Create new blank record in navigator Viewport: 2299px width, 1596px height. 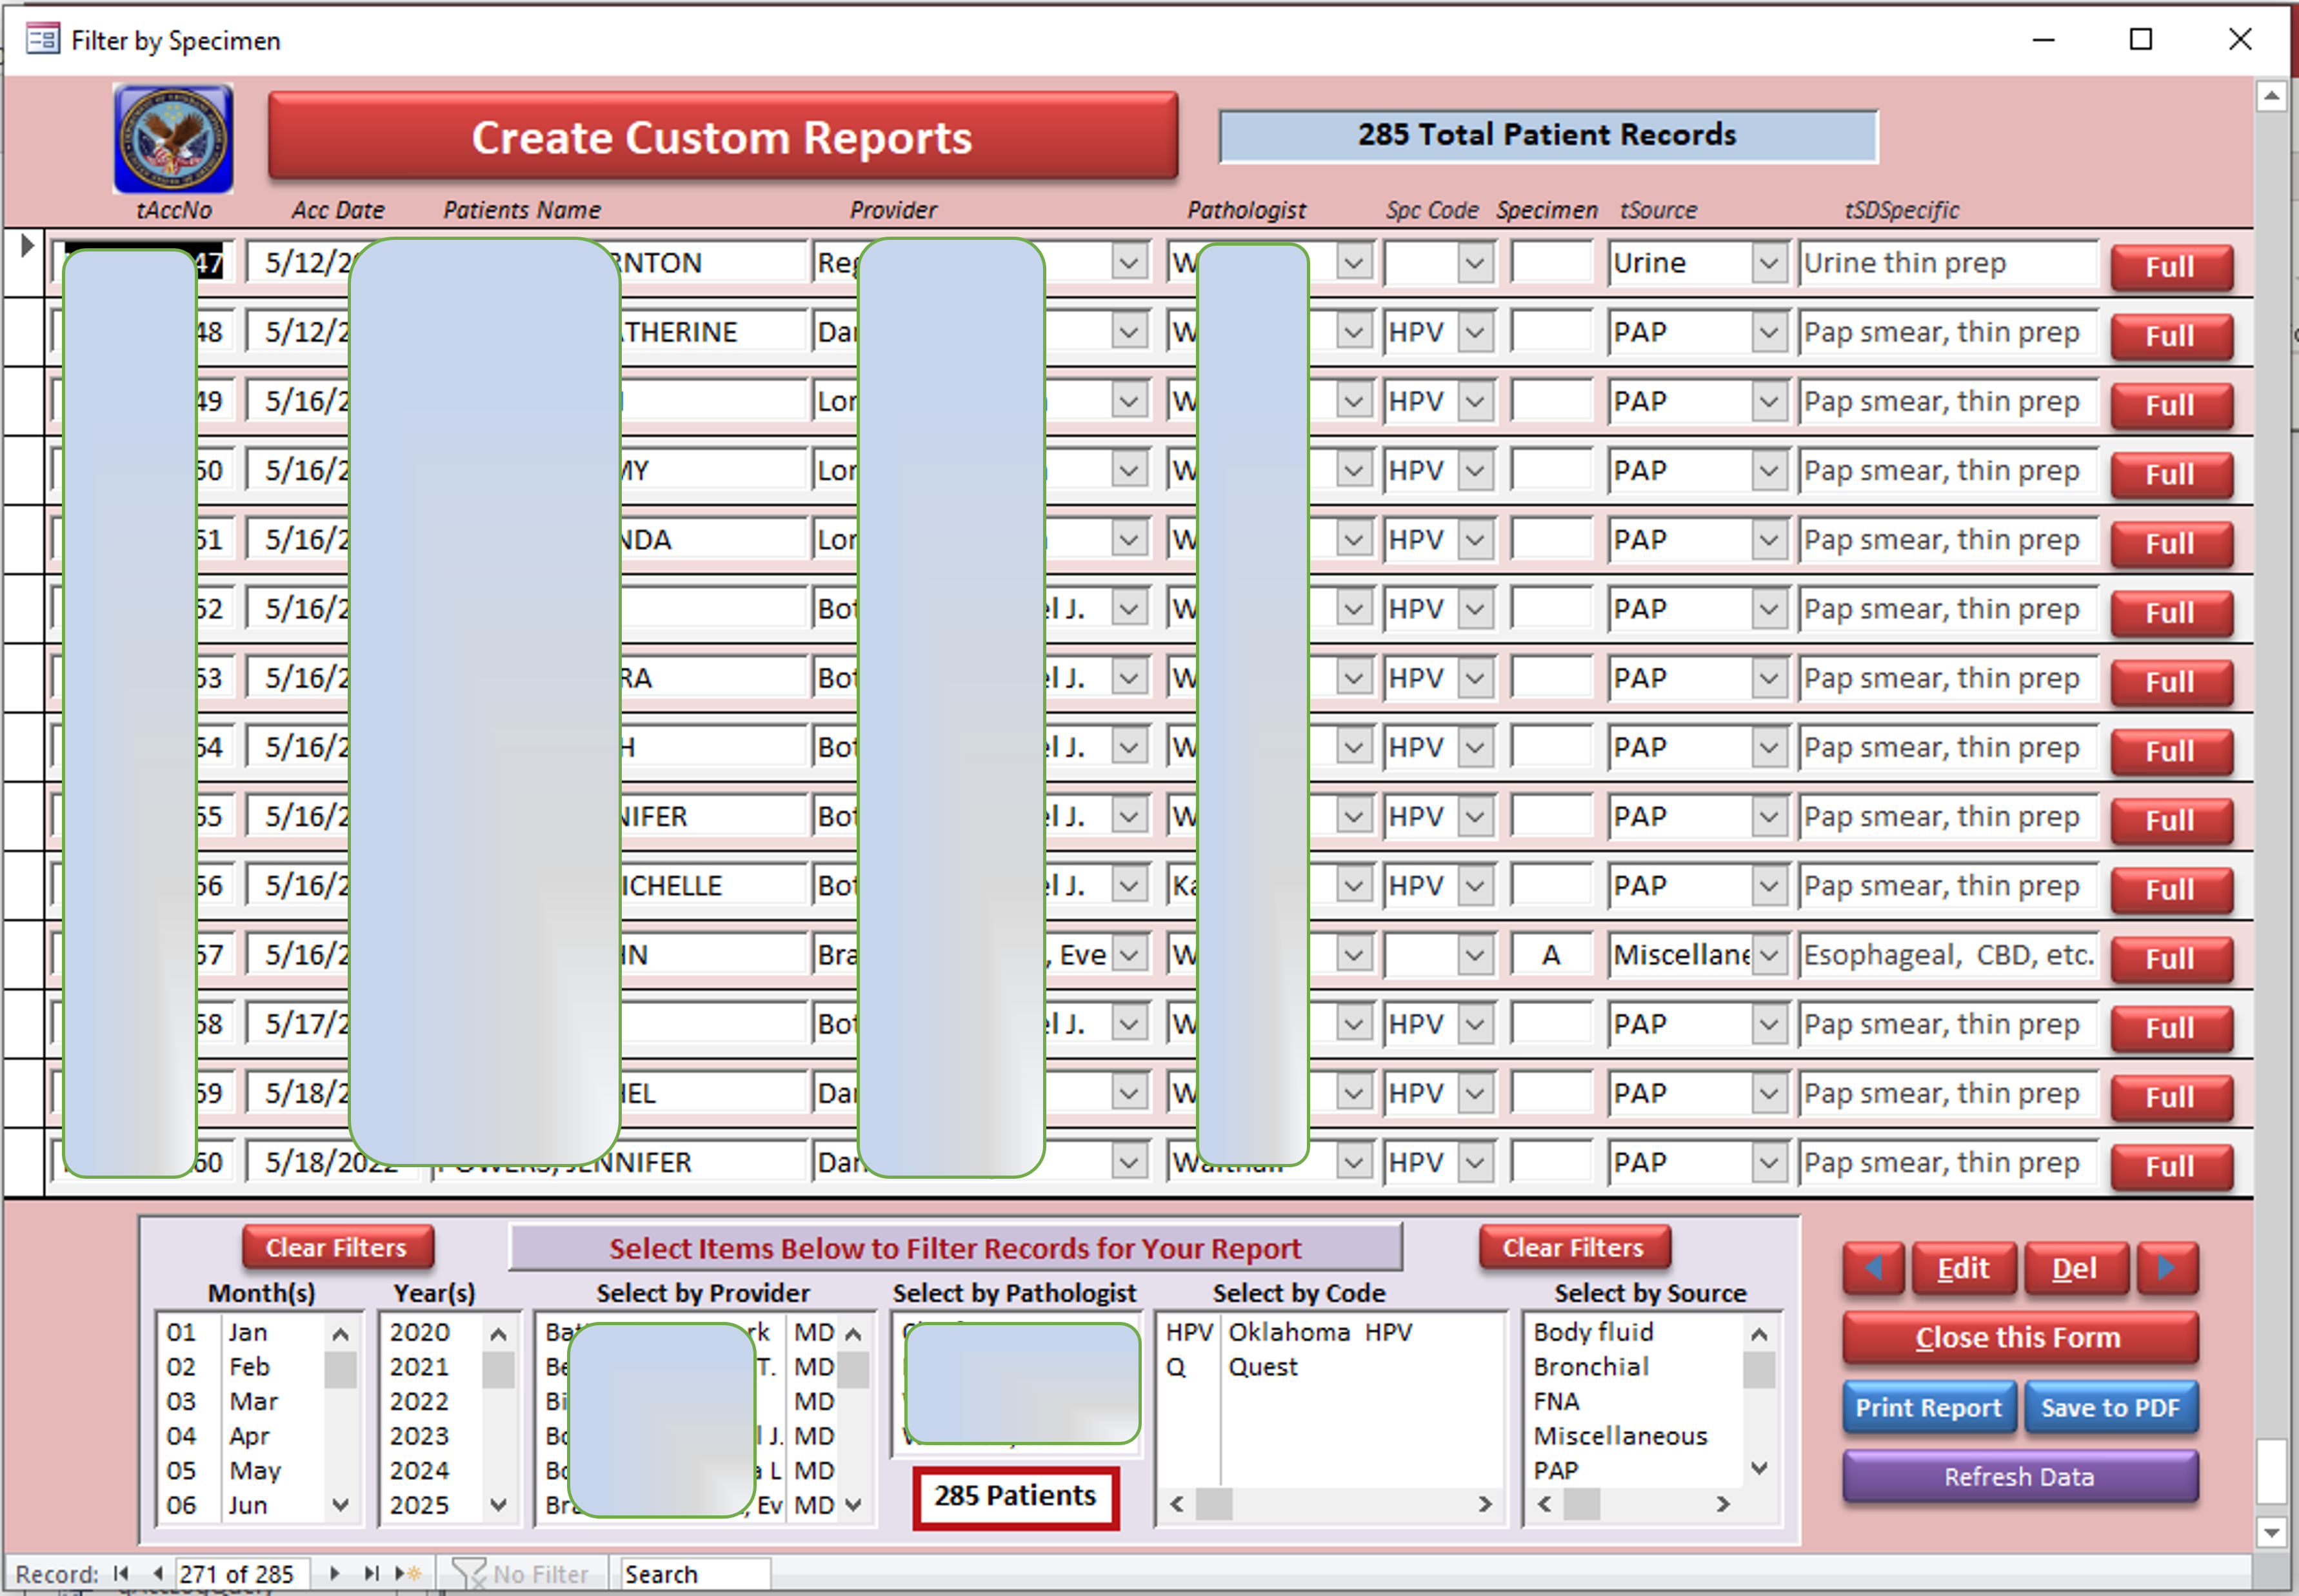click(x=408, y=1573)
